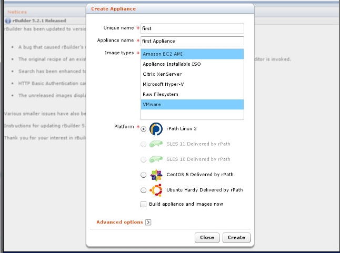Choose the Ubuntu Hardy Delivered by rPath radio button
340x253 pixels.
(143, 190)
